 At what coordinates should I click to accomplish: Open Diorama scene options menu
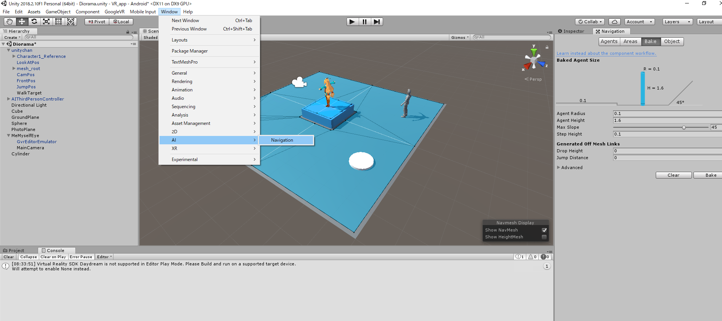click(133, 44)
